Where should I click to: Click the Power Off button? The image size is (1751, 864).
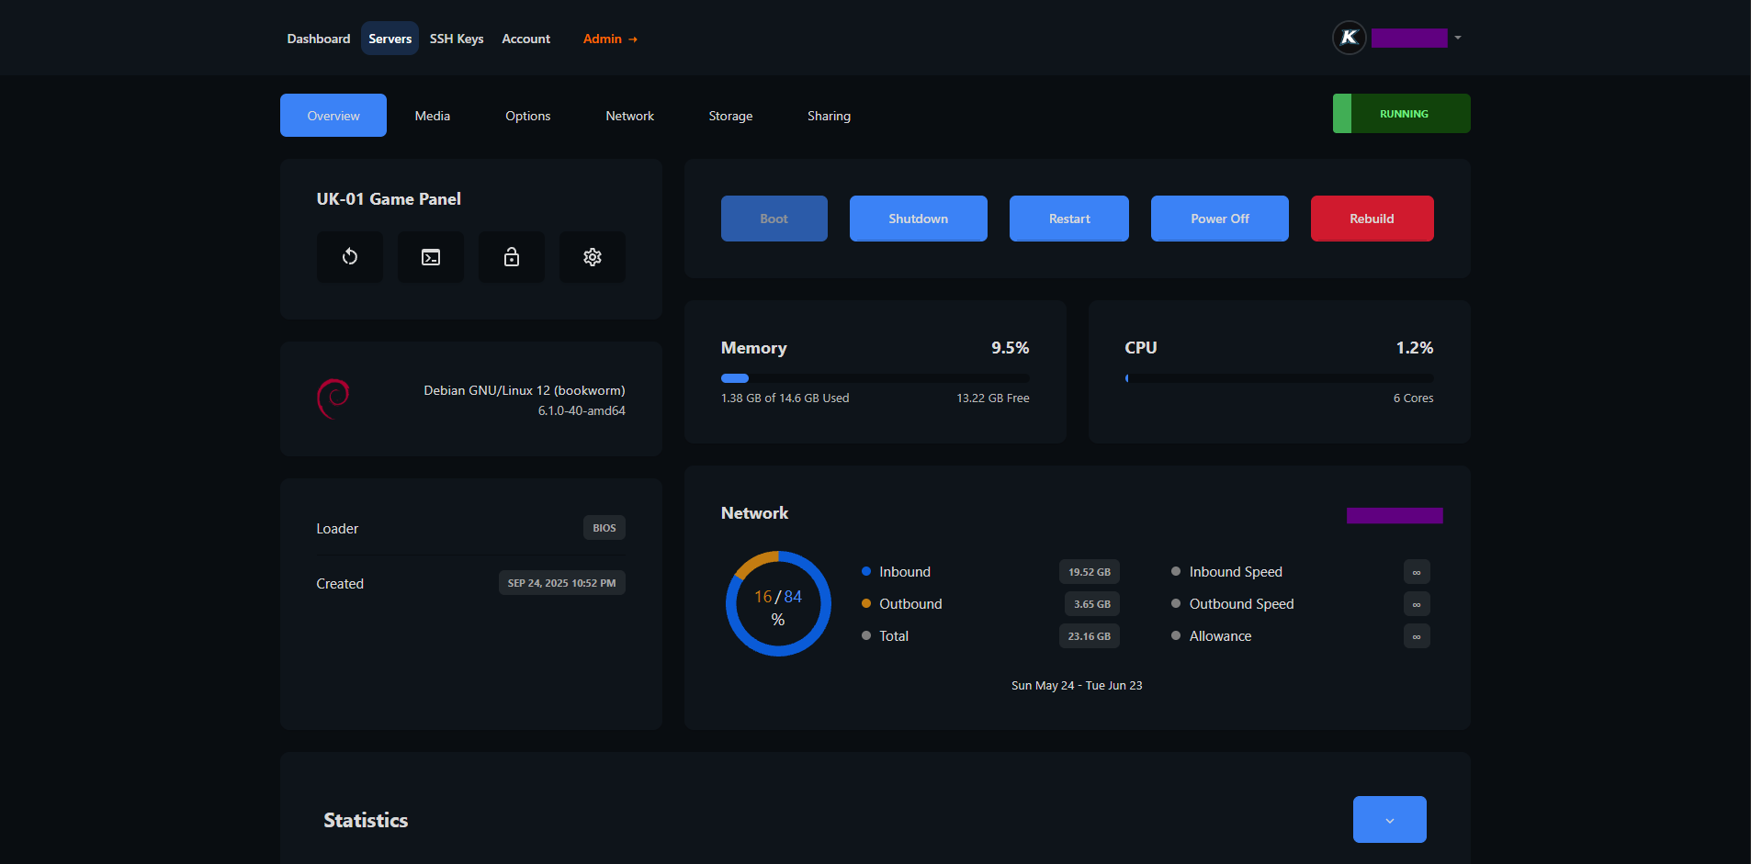pyautogui.click(x=1220, y=219)
